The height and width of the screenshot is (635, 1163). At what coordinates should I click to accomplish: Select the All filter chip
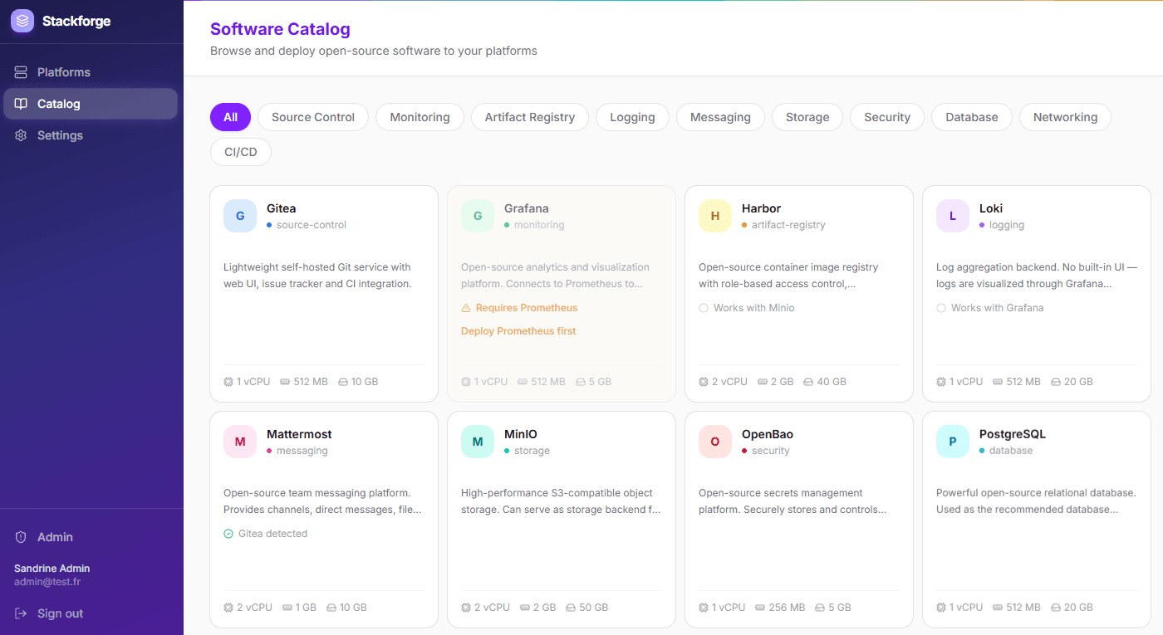[x=230, y=117]
